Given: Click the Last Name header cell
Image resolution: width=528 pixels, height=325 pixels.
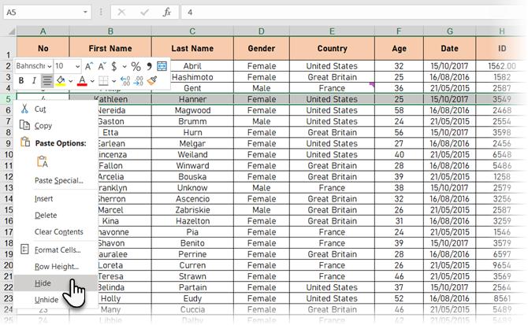Looking at the screenshot, I should click(x=192, y=49).
